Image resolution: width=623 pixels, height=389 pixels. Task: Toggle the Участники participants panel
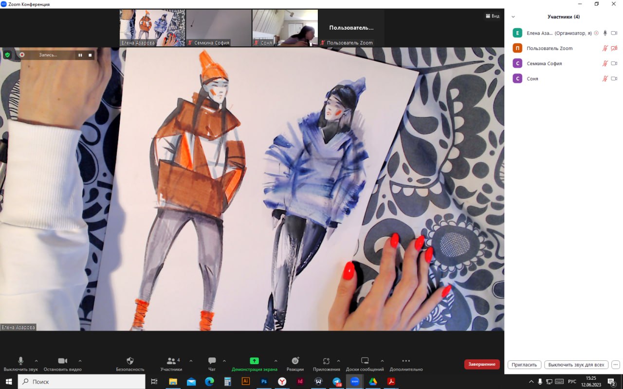[x=171, y=364]
